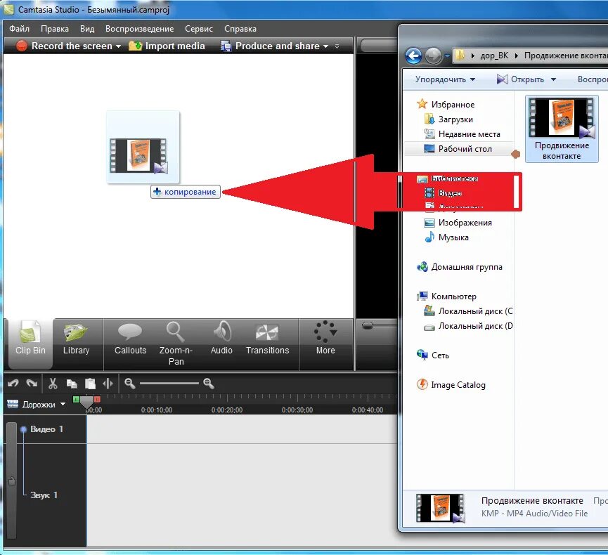Select the Видео 1 track label
Viewport: 608px width, 555px height.
click(x=46, y=429)
